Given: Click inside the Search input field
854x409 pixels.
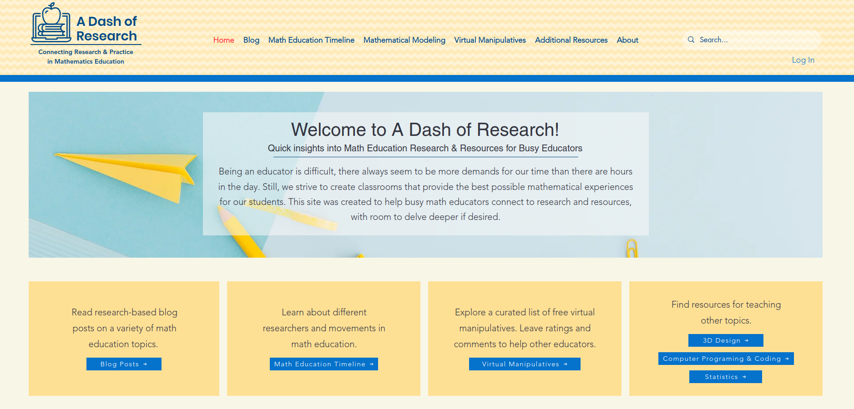Looking at the screenshot, I should 751,40.
